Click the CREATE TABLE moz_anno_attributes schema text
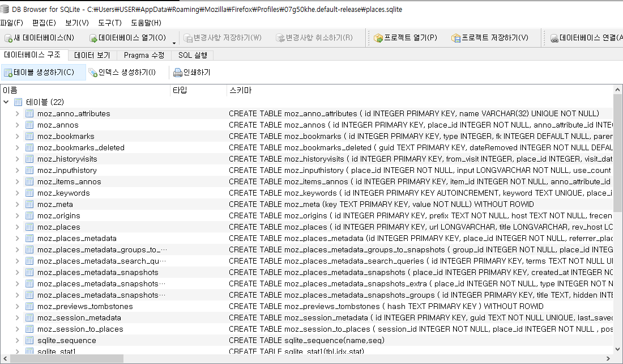This screenshot has width=623, height=364. (414, 114)
